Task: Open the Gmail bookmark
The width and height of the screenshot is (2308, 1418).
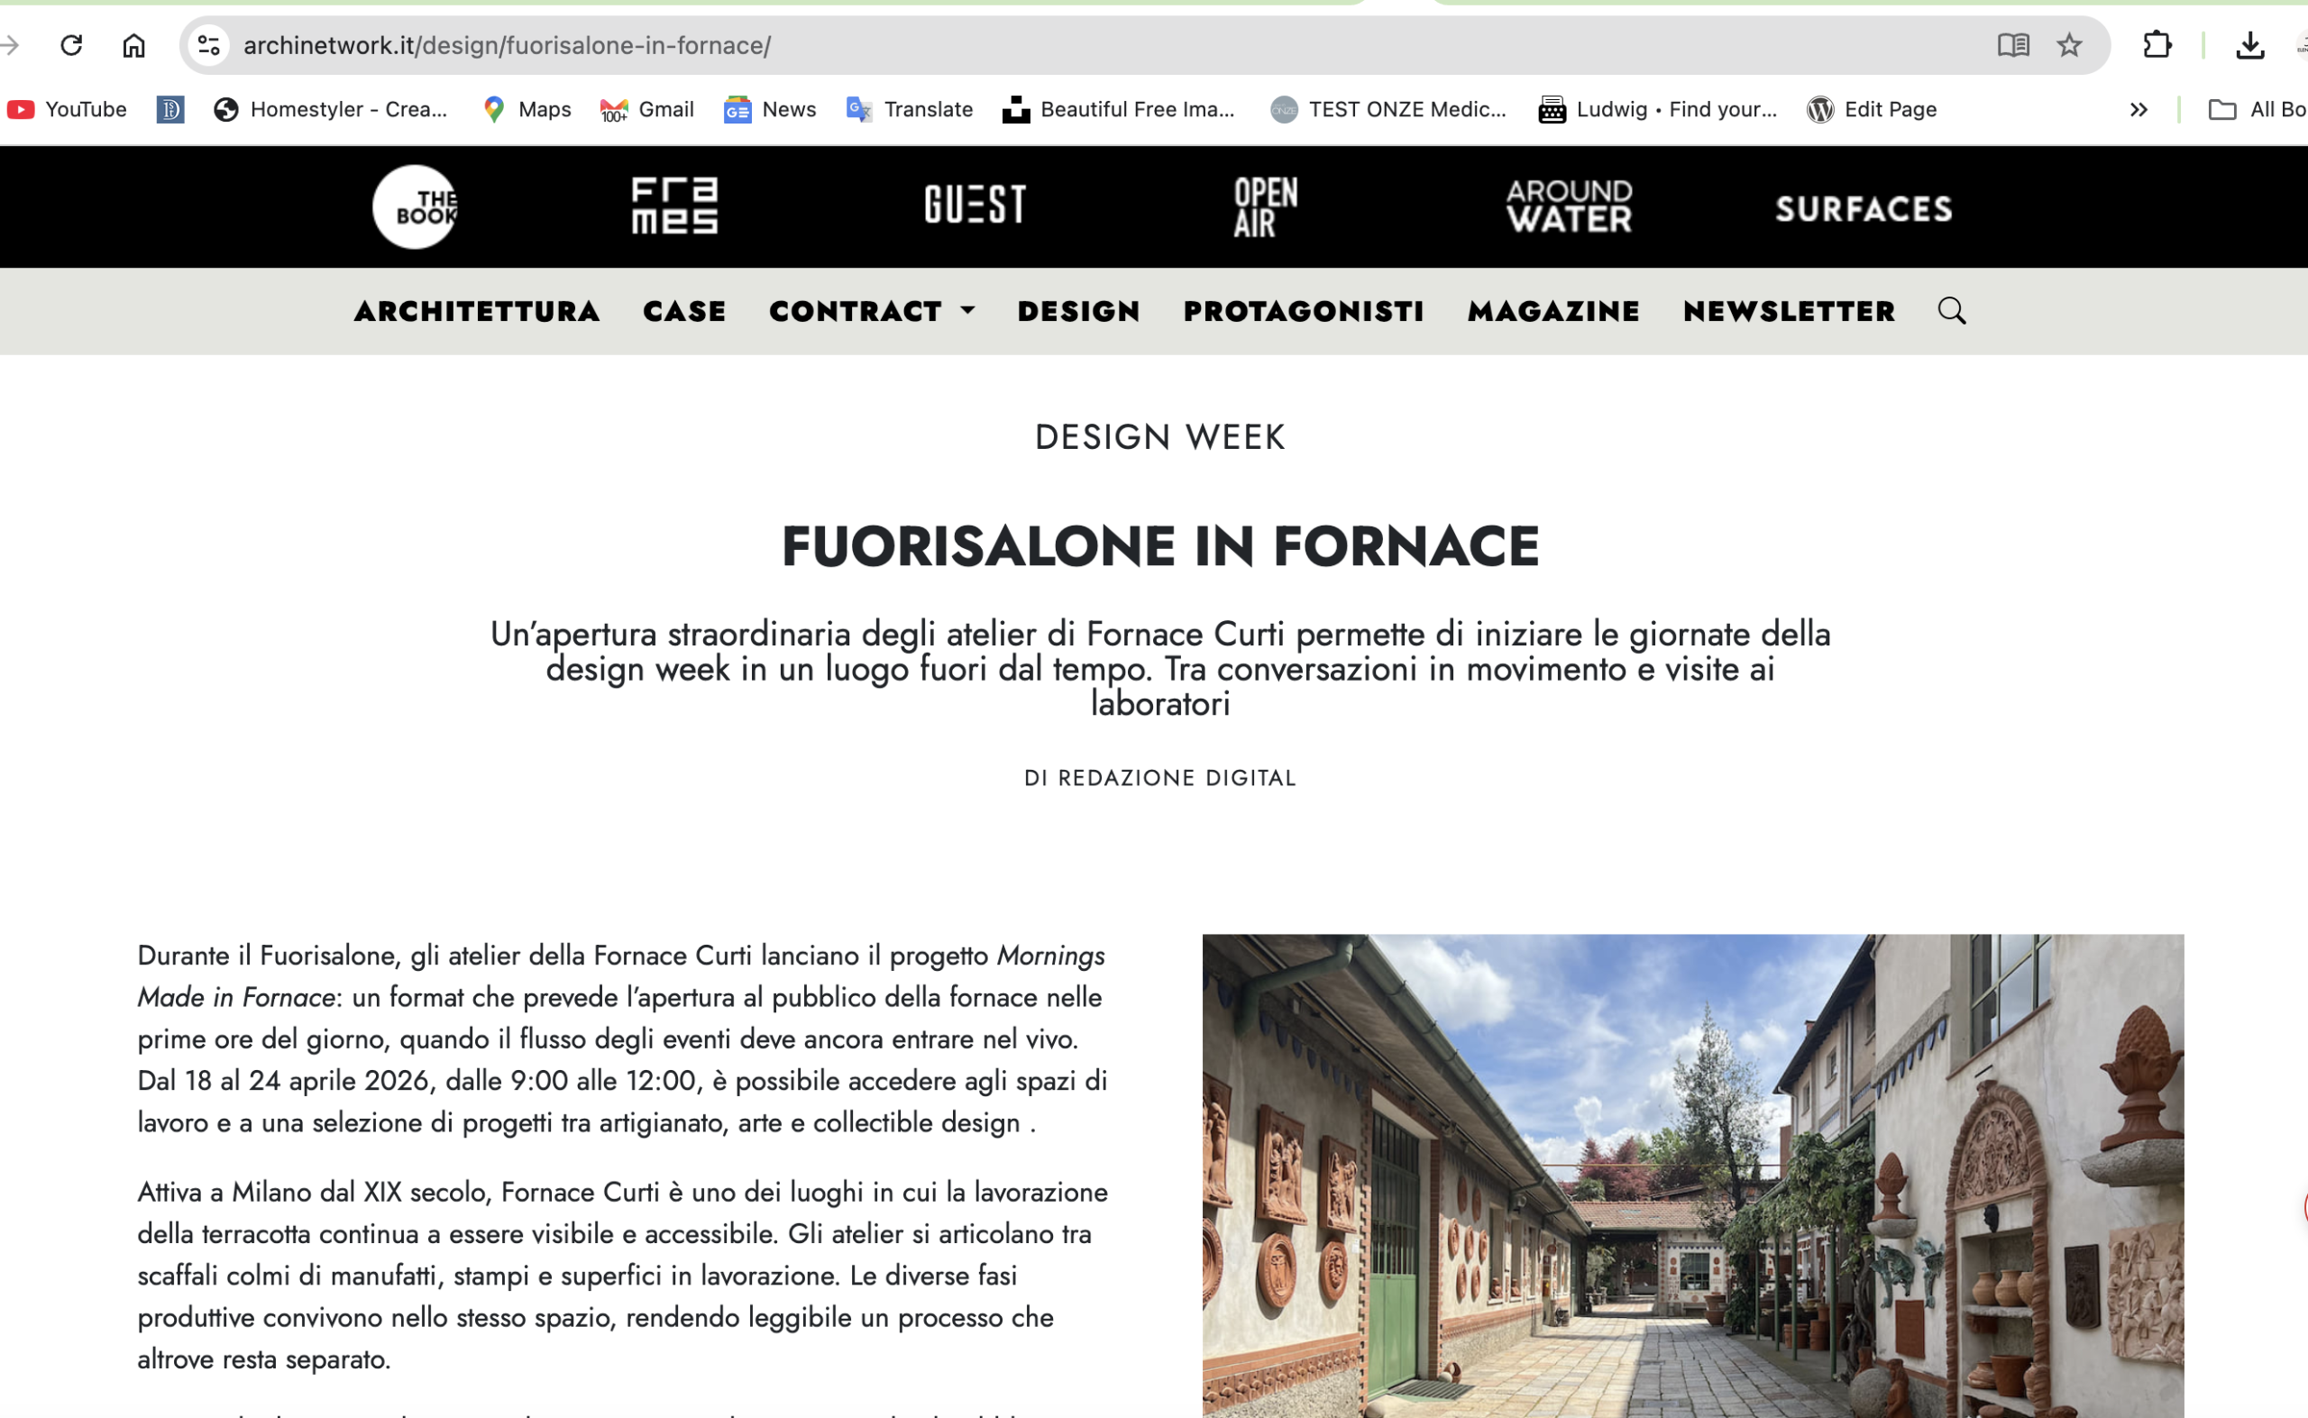Action: click(647, 110)
